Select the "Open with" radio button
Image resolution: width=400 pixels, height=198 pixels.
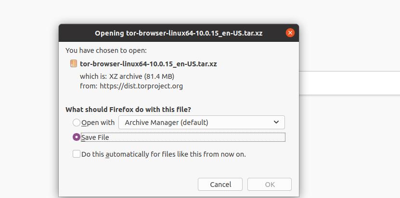point(77,123)
